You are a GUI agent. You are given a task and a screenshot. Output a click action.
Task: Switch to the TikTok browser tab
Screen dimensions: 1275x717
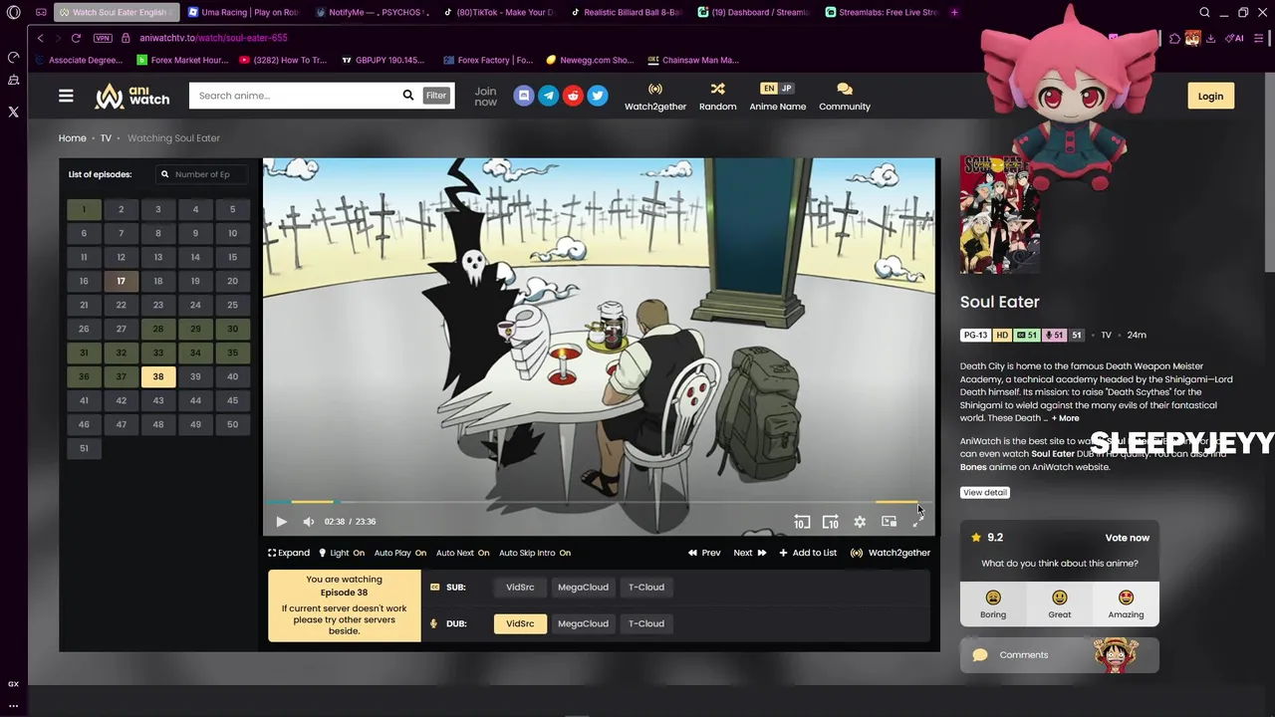click(x=498, y=12)
